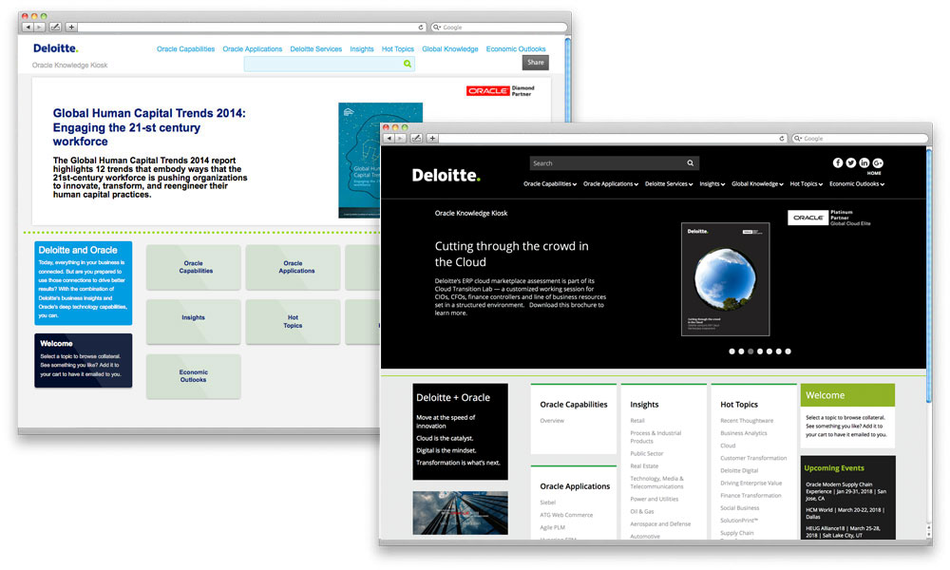Click the Hot Topics tile in the light window
This screenshot has width=950, height=570.
(293, 322)
